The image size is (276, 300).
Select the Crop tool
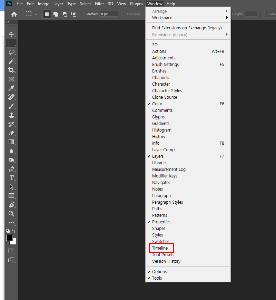click(x=11, y=70)
